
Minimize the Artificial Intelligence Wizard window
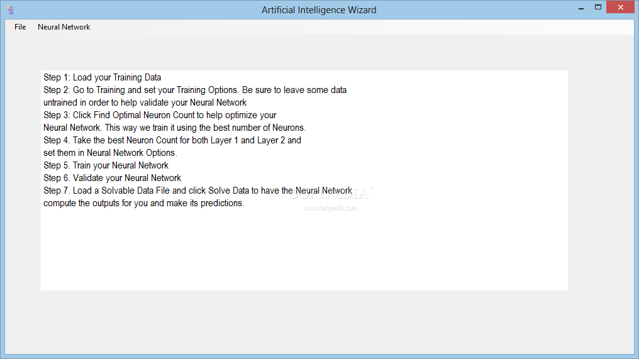tap(581, 8)
